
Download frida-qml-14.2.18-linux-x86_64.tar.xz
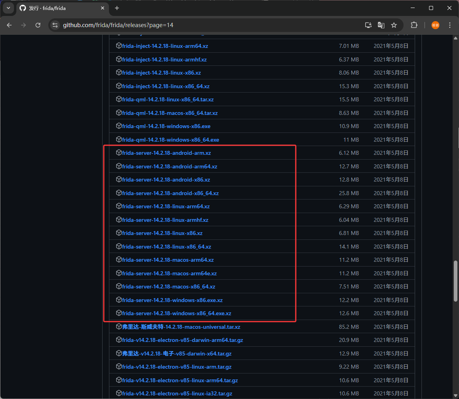click(168, 99)
